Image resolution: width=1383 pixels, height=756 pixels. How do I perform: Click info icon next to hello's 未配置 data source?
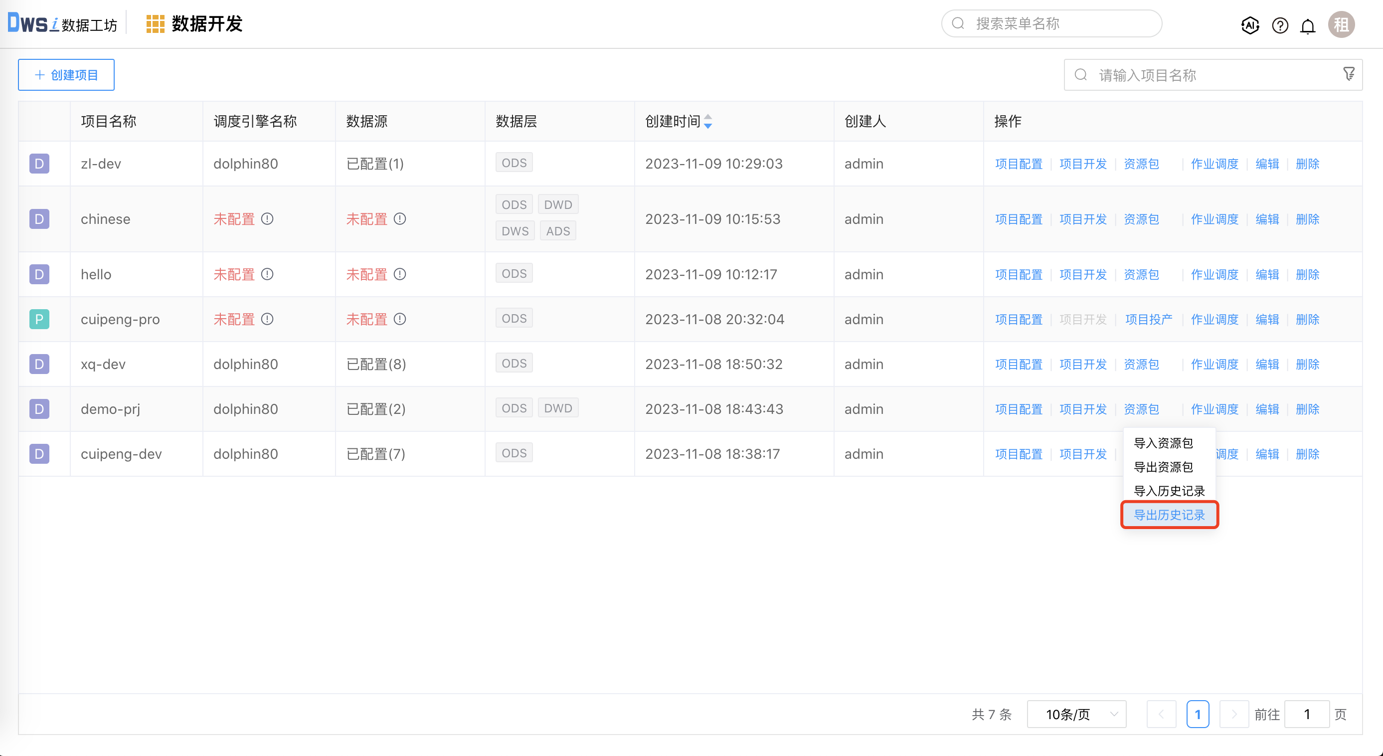tap(400, 274)
